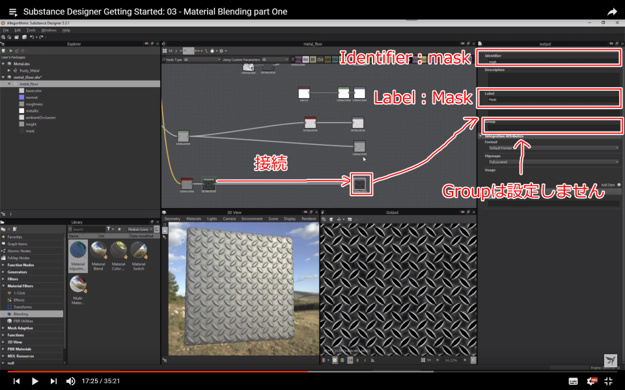The height and width of the screenshot is (390, 625).
Task: Select the Transforms library category
Action: [x=22, y=307]
